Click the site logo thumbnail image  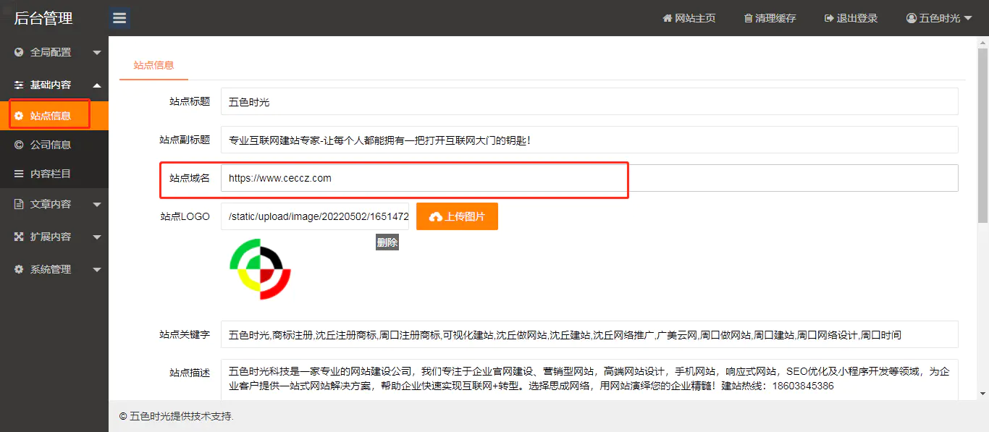260,268
